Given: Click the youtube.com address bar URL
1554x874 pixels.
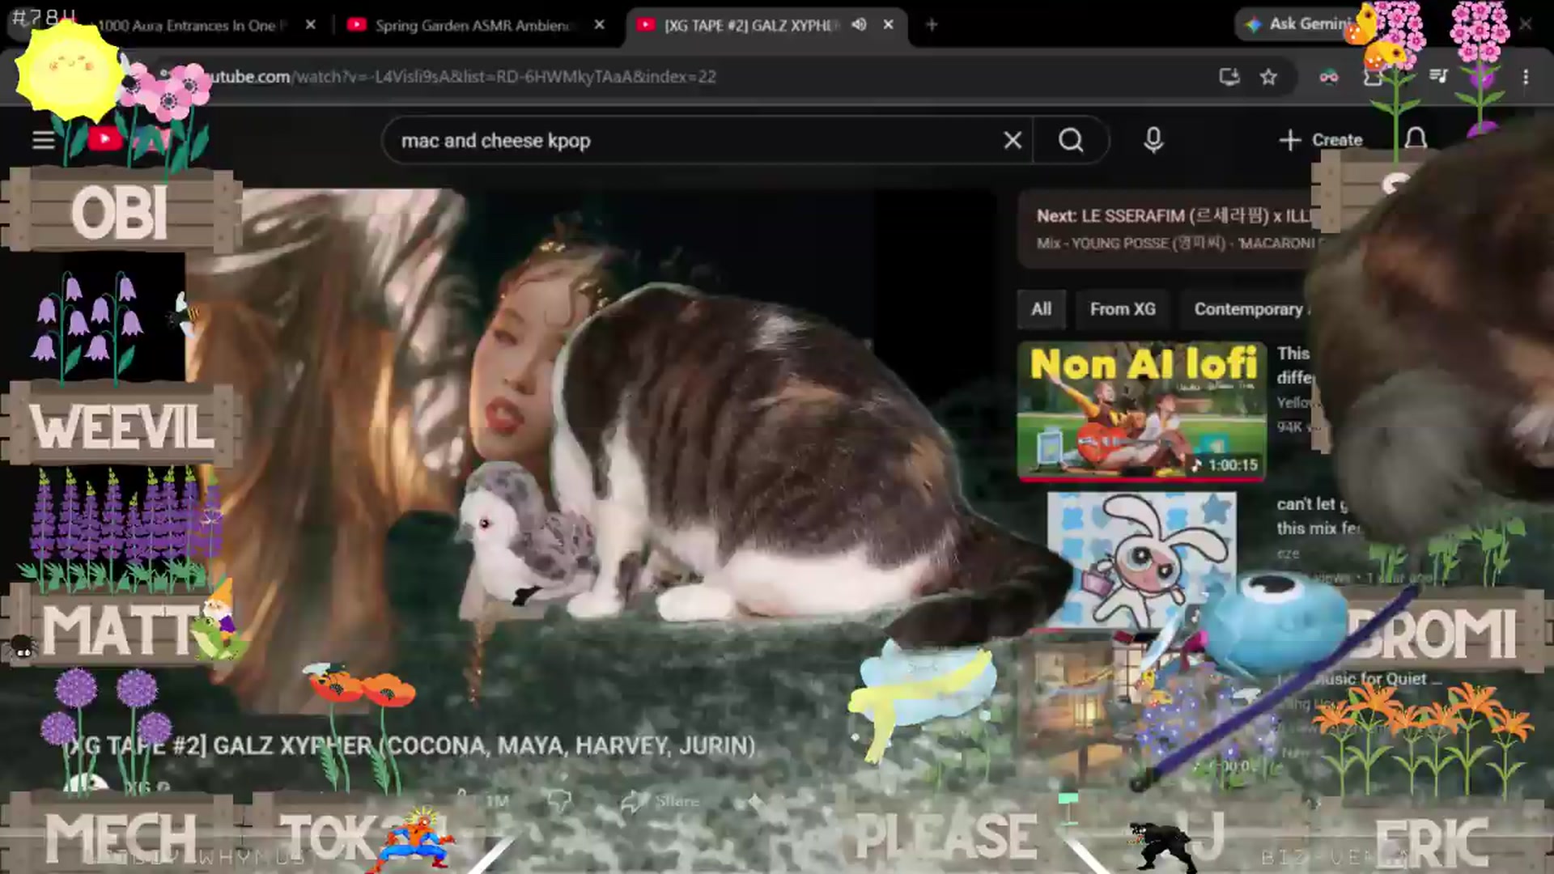Looking at the screenshot, I should (461, 77).
